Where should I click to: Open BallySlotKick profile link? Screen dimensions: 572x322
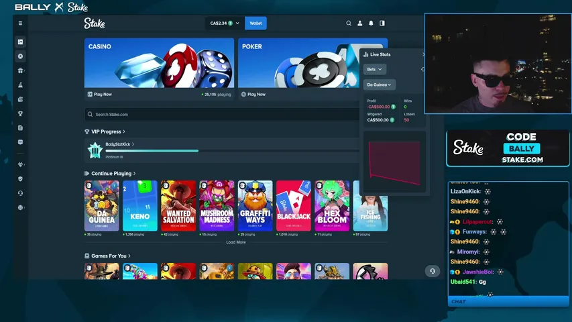coord(119,144)
